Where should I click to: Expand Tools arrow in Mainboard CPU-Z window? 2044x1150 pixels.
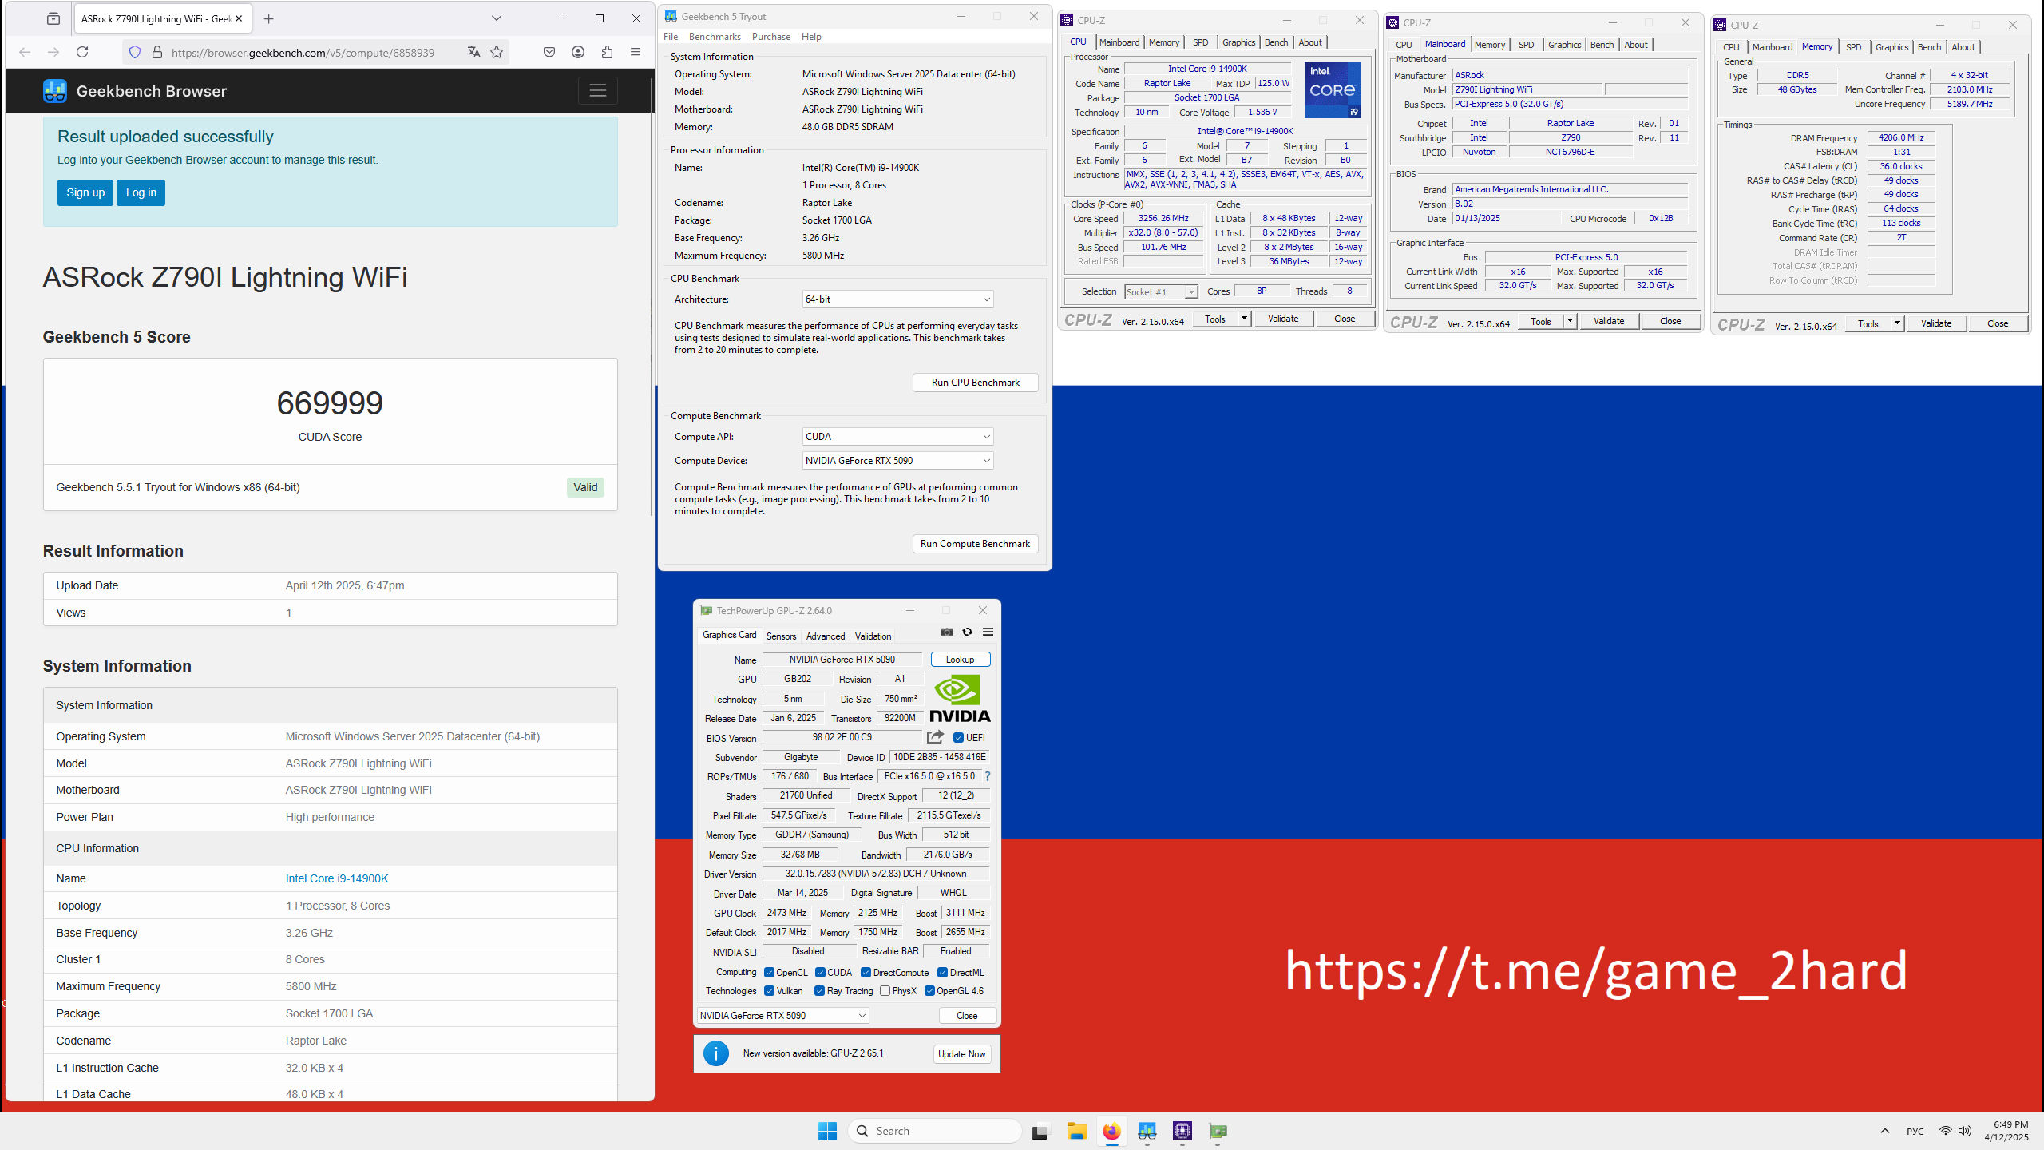click(1569, 321)
